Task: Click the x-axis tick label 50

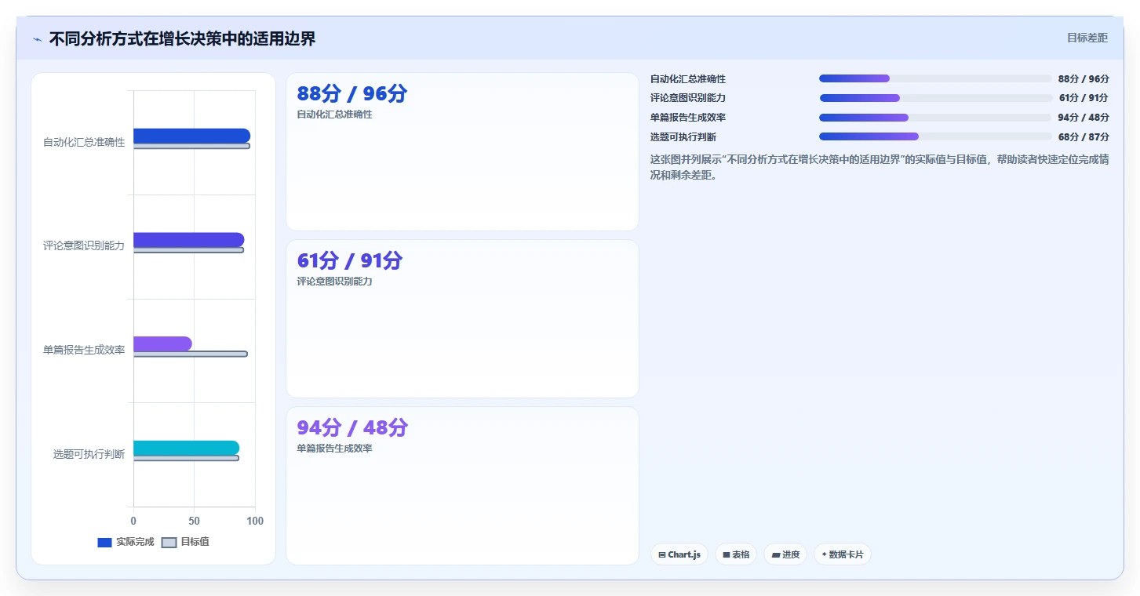Action: [195, 521]
